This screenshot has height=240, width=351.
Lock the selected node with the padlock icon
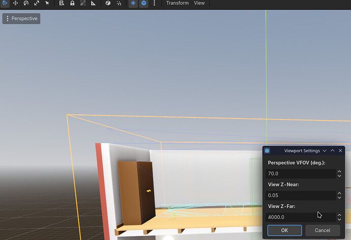pos(72,3)
